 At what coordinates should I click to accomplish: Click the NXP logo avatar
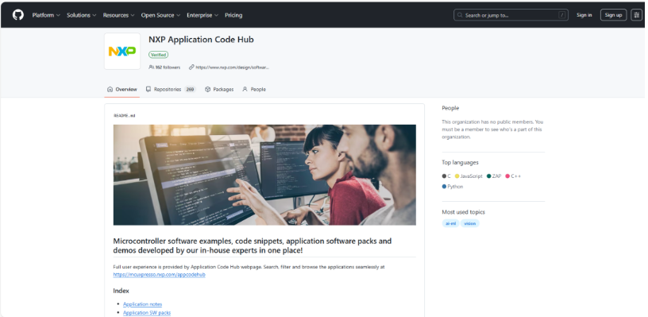click(122, 52)
